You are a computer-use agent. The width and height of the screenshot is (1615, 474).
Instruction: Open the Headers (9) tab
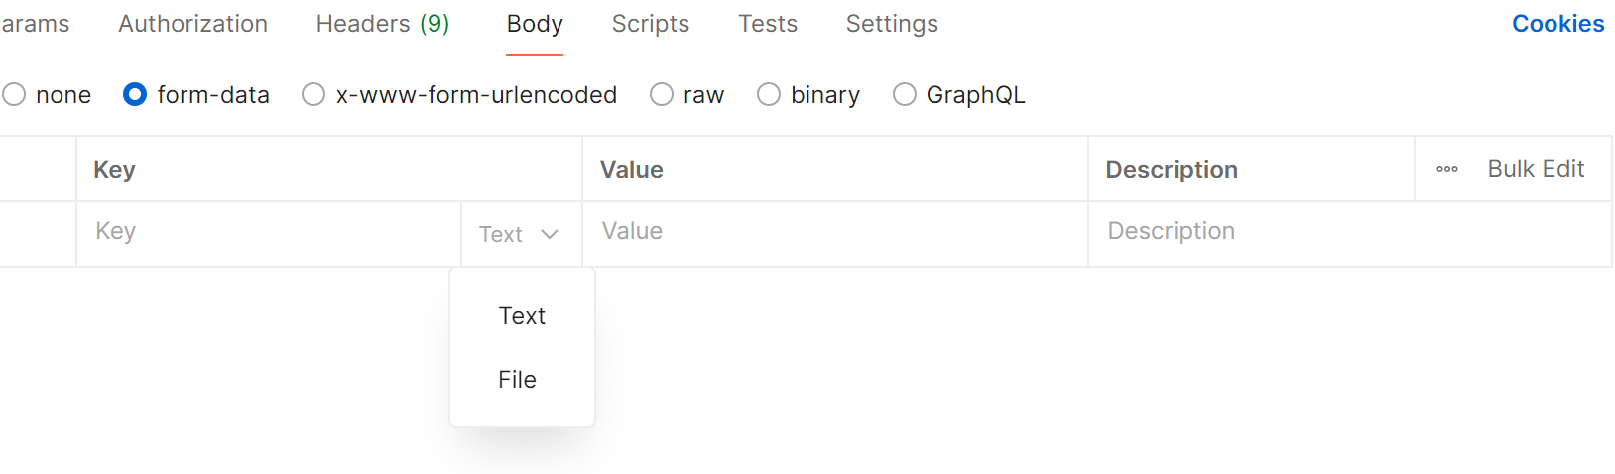383,24
